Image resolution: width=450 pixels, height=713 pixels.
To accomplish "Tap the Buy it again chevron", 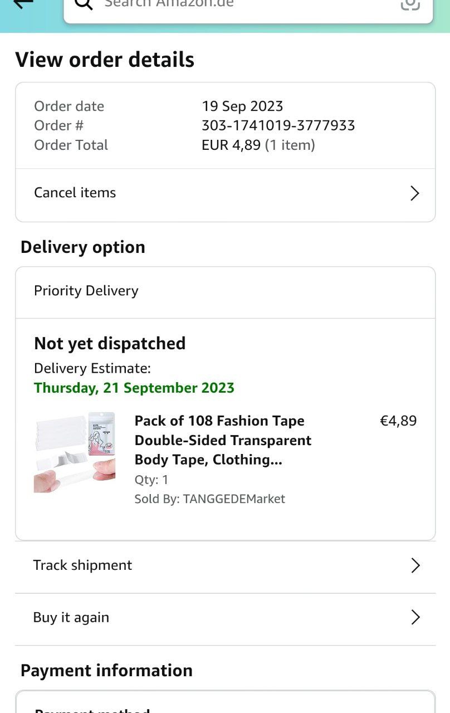I will click(x=415, y=617).
